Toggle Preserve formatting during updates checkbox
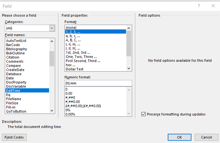 (144, 114)
